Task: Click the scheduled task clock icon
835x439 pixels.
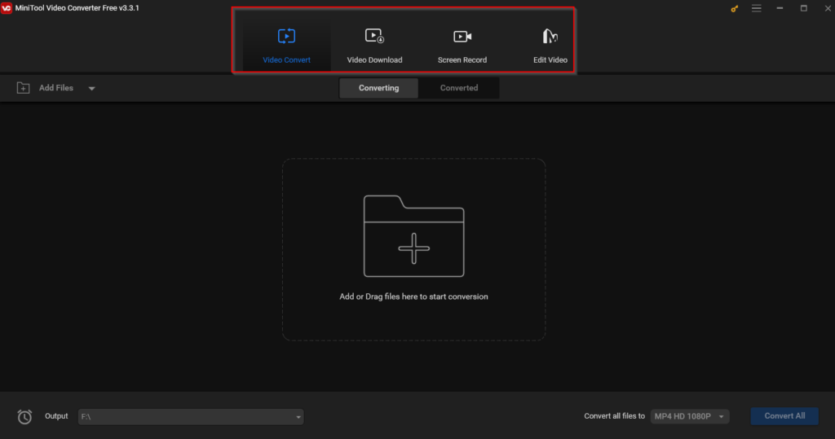Action: click(24, 416)
